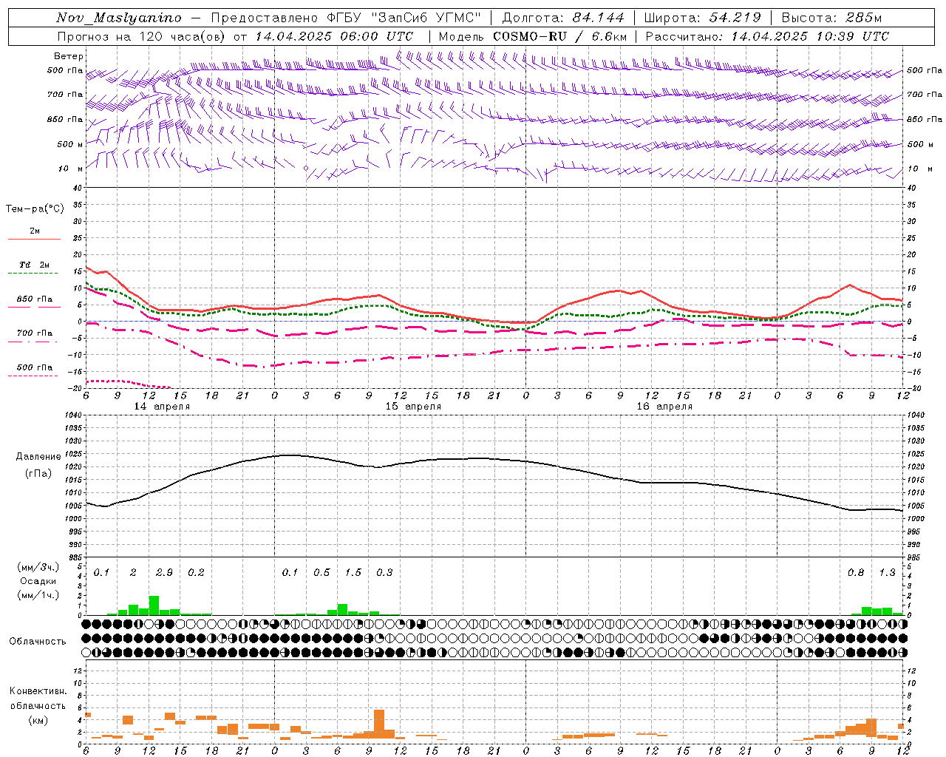The image size is (946, 757).
Task: Click the 2.9 precipitation total
Action: [164, 573]
